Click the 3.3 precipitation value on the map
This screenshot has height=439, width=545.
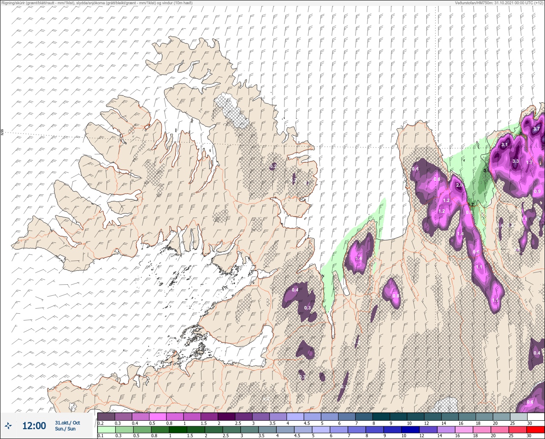point(516,162)
